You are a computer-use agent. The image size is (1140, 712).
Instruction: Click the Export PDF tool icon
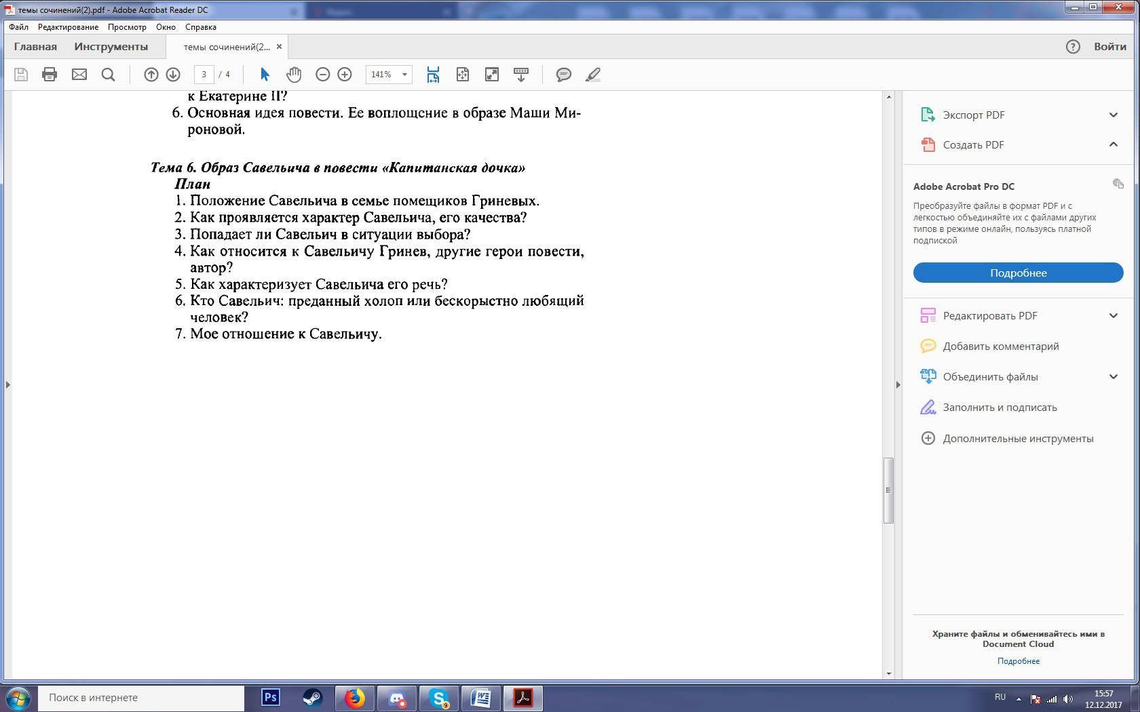click(x=928, y=115)
